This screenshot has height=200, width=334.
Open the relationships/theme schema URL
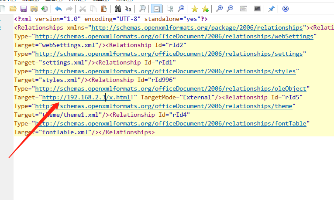[x=164, y=106]
